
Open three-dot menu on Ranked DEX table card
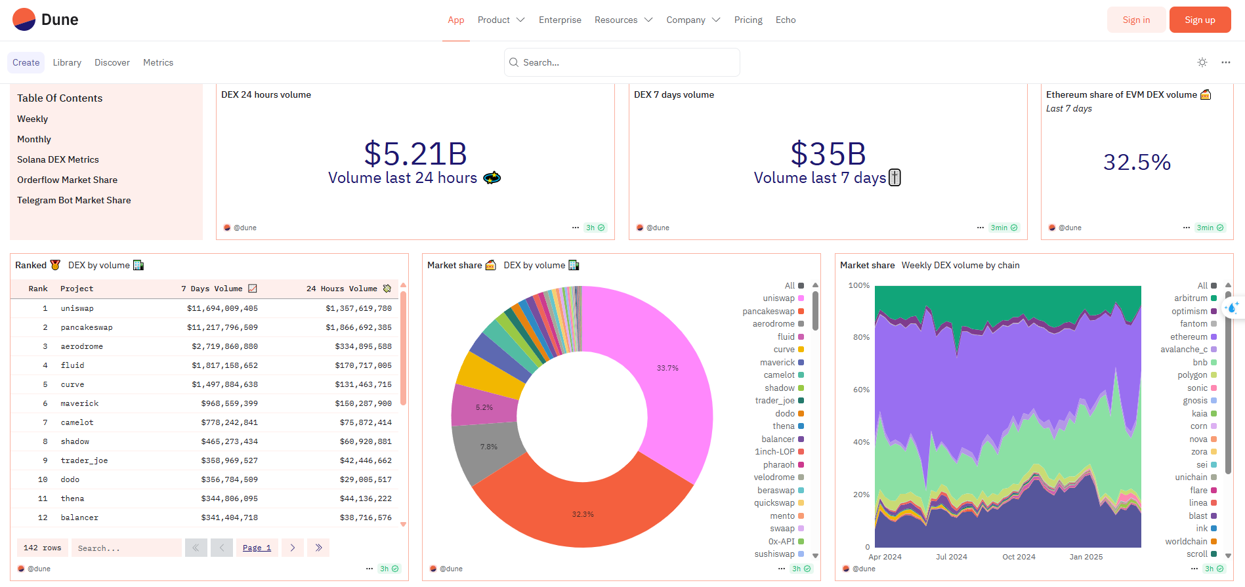[x=369, y=569]
